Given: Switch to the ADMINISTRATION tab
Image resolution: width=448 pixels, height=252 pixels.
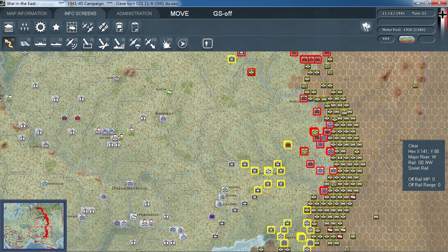Looking at the screenshot, I should pyautogui.click(x=134, y=13).
